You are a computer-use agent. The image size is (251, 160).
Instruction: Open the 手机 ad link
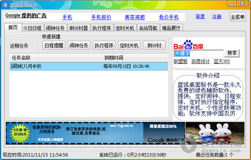pos(67,17)
